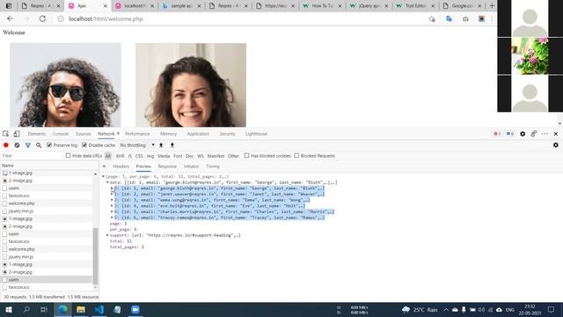This screenshot has height=317, width=563.
Task: Open the tab actions menu icon left of the first tab
Action: [9, 6]
